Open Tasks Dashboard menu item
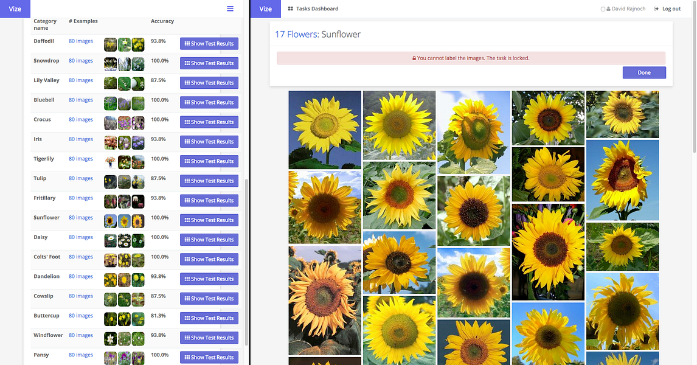 click(x=313, y=9)
